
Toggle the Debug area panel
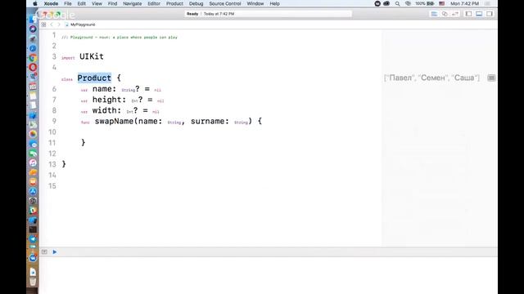(x=479, y=14)
